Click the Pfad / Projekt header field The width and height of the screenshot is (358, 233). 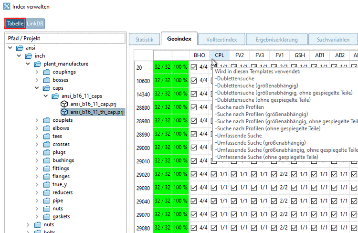pyautogui.click(x=65, y=38)
